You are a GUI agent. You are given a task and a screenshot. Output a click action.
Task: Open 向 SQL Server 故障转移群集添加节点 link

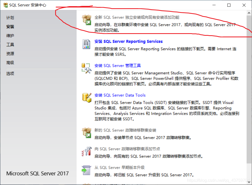(x=127, y=149)
